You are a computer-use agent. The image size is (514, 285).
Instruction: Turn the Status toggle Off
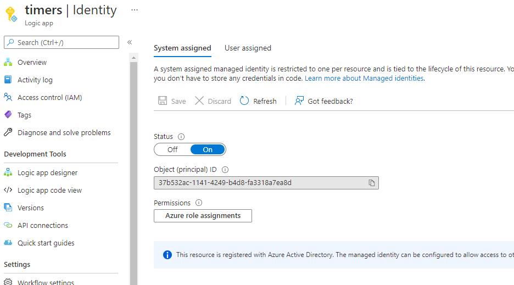point(172,149)
